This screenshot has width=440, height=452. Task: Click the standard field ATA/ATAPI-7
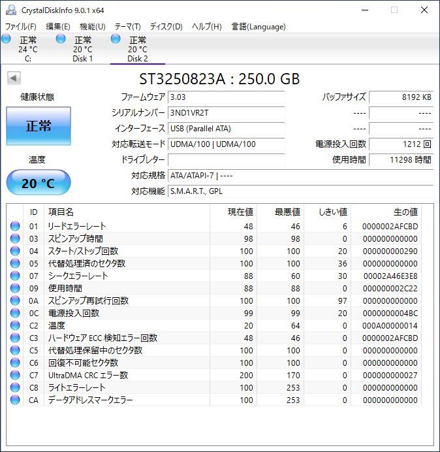[x=300, y=175]
